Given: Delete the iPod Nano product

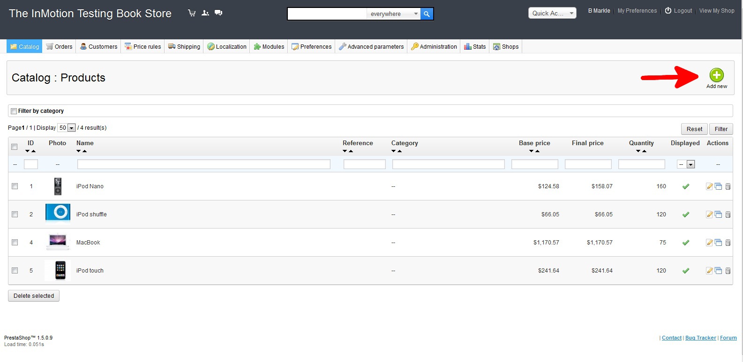Looking at the screenshot, I should click(x=728, y=186).
